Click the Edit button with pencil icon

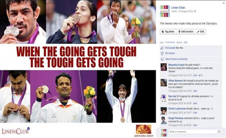(201, 32)
